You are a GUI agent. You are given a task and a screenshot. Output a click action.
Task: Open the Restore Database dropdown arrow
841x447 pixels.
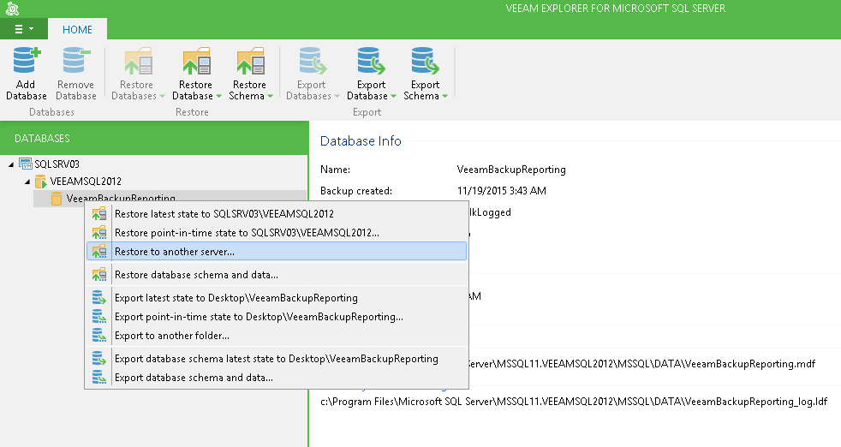point(219,97)
